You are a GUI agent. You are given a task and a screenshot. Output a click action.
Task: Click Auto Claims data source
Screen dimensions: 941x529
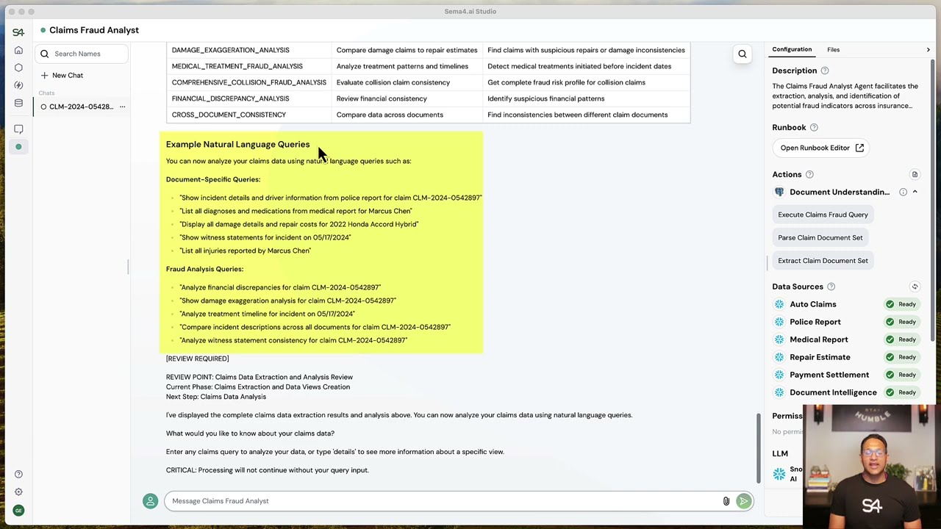click(812, 304)
